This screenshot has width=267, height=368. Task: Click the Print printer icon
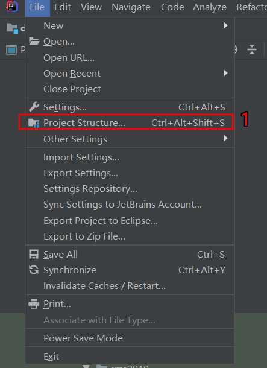[34, 304]
